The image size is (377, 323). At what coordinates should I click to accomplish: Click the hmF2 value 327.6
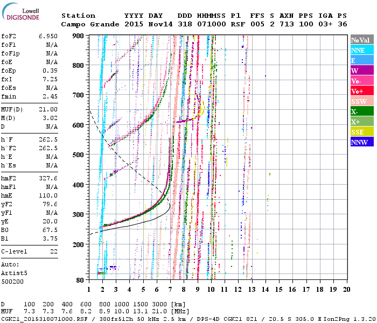pyautogui.click(x=48, y=179)
